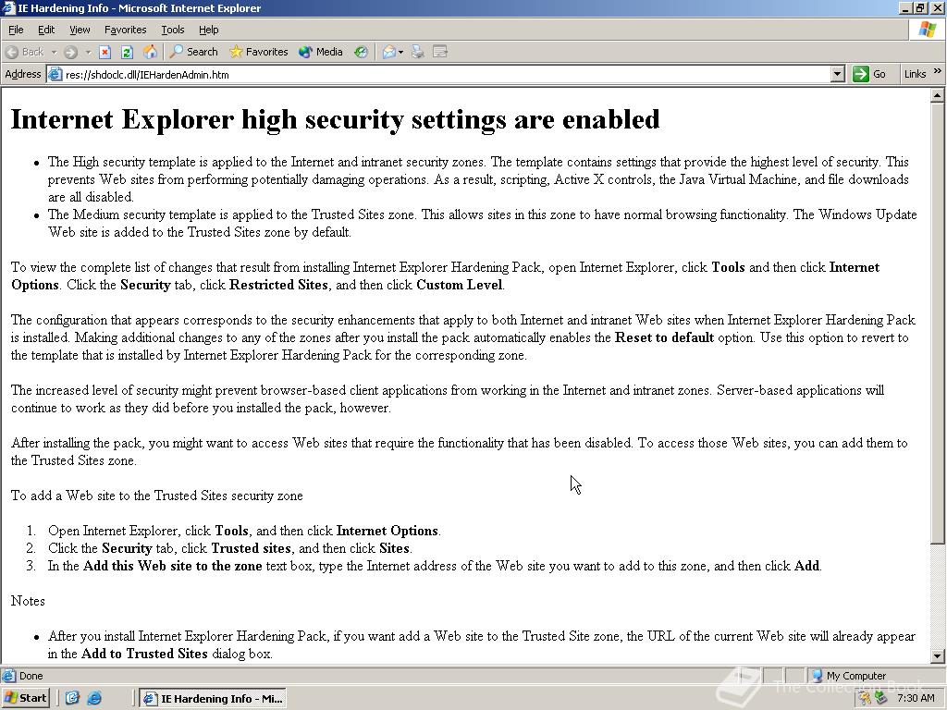This screenshot has width=947, height=710.
Task: Click the Go button
Action: pos(869,74)
